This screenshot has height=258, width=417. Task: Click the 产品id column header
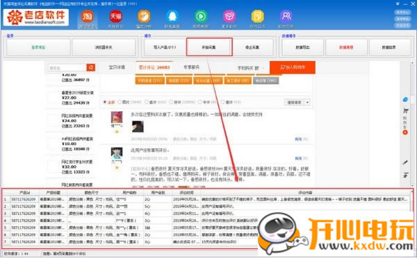(x=24, y=192)
